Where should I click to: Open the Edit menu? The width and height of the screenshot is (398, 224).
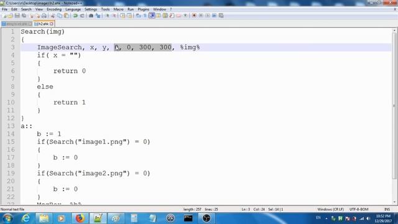point(14,9)
